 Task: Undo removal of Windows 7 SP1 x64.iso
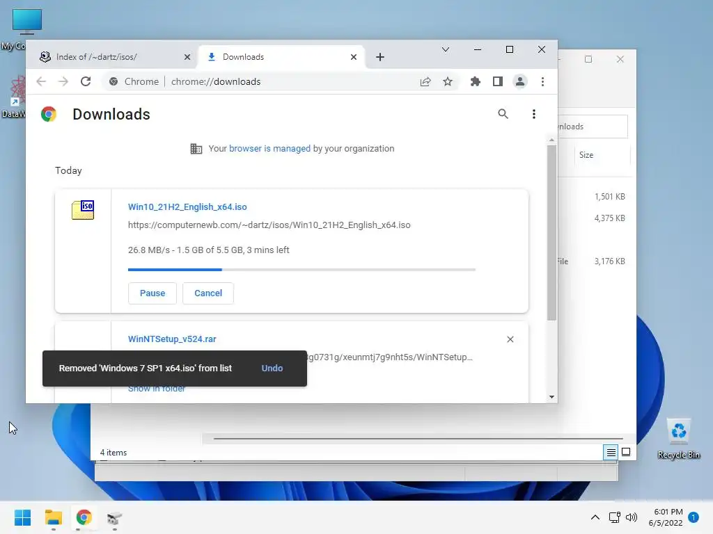click(x=272, y=369)
